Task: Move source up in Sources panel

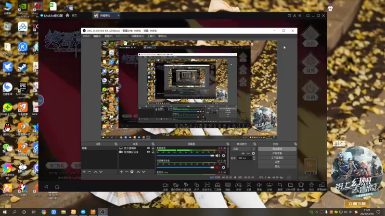Action: pos(138,172)
